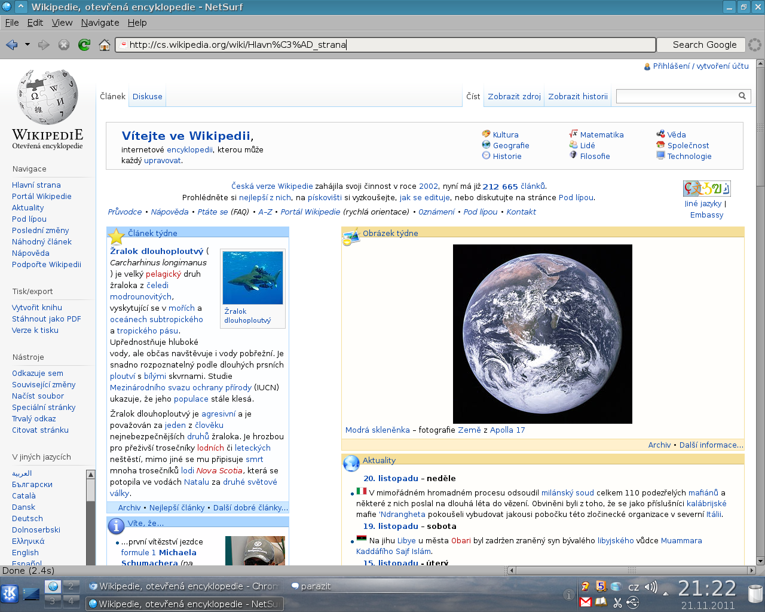Open the Geografie globe icon
Viewport: 765px width, 612px height.
[x=486, y=145]
